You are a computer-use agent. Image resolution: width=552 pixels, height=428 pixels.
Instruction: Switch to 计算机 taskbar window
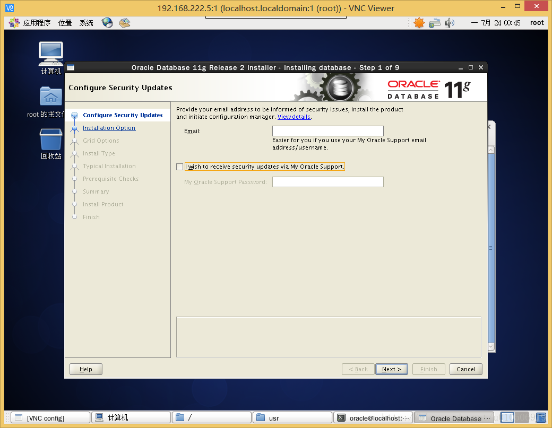click(131, 417)
